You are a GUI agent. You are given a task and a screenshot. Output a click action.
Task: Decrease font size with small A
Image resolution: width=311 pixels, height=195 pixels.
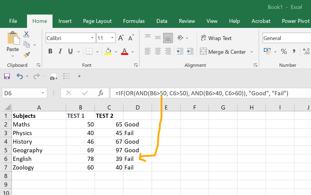tap(131, 38)
